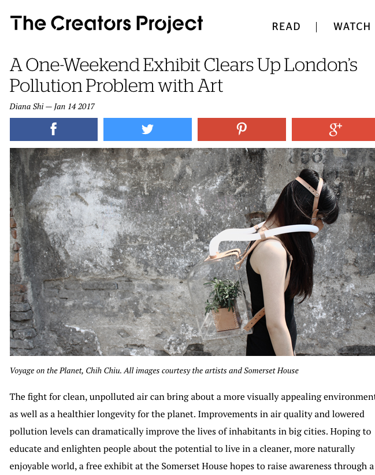This screenshot has width=375, height=475.
Task: Click the first paragraph about clean air
Action: pos(192,432)
